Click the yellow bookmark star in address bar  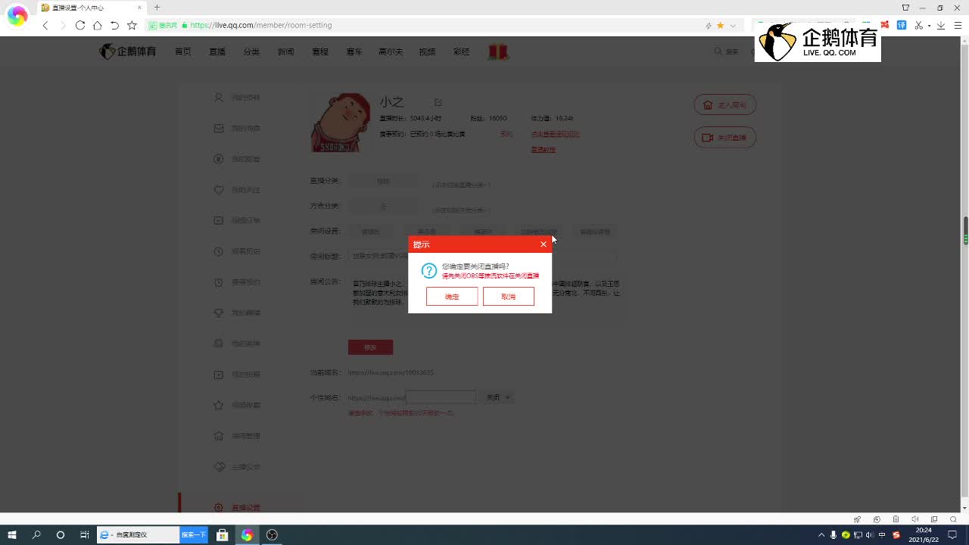click(x=720, y=25)
